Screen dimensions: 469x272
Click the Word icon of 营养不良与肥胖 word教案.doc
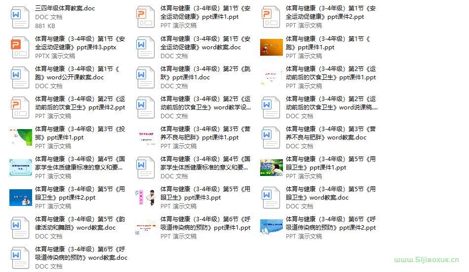click(x=272, y=137)
